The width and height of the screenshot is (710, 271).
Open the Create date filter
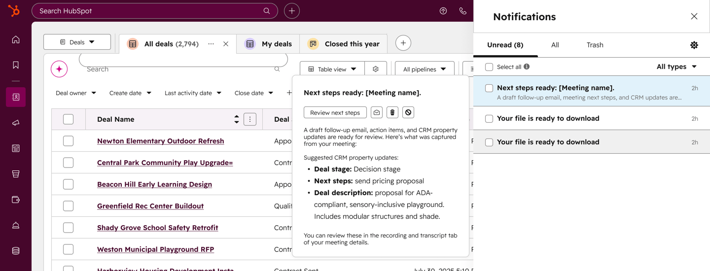[130, 93]
